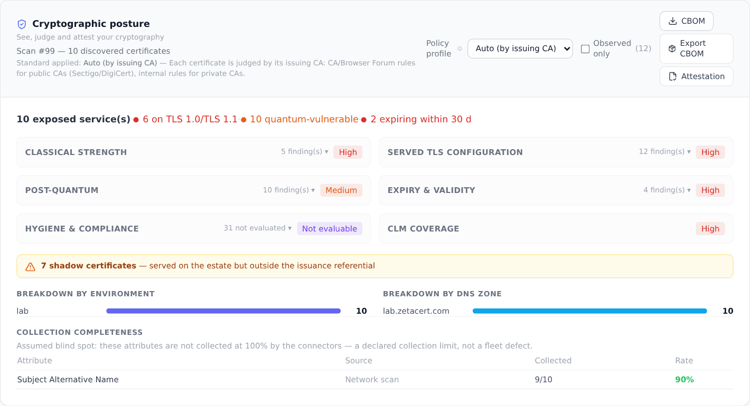Viewport: 750px width, 406px height.
Task: Click the lab environment purple bar
Action: point(223,311)
